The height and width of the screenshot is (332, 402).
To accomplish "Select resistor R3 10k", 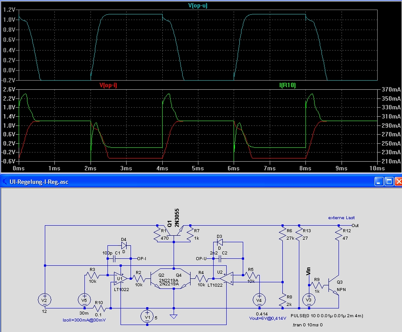I will pos(92,275).
